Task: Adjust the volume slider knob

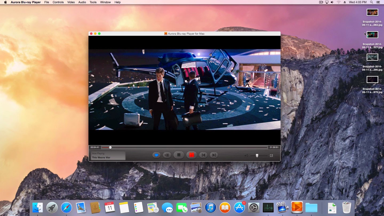Action: coord(257,155)
